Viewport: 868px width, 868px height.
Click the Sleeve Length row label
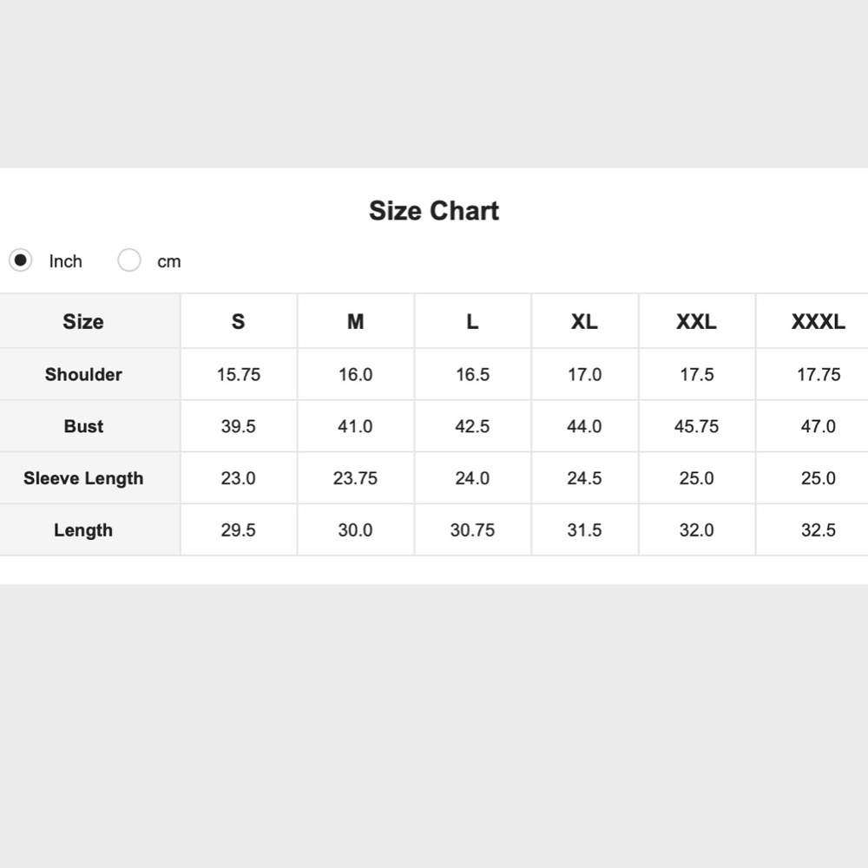coord(83,478)
